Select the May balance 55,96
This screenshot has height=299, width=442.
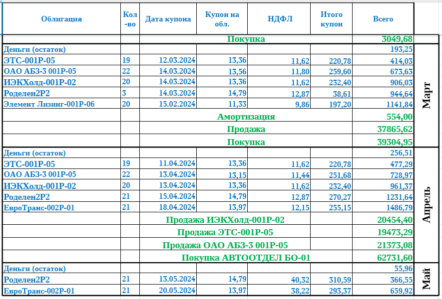click(404, 268)
